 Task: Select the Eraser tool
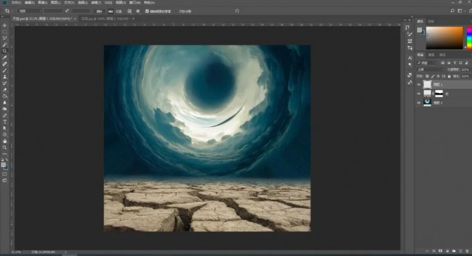[x=5, y=90]
